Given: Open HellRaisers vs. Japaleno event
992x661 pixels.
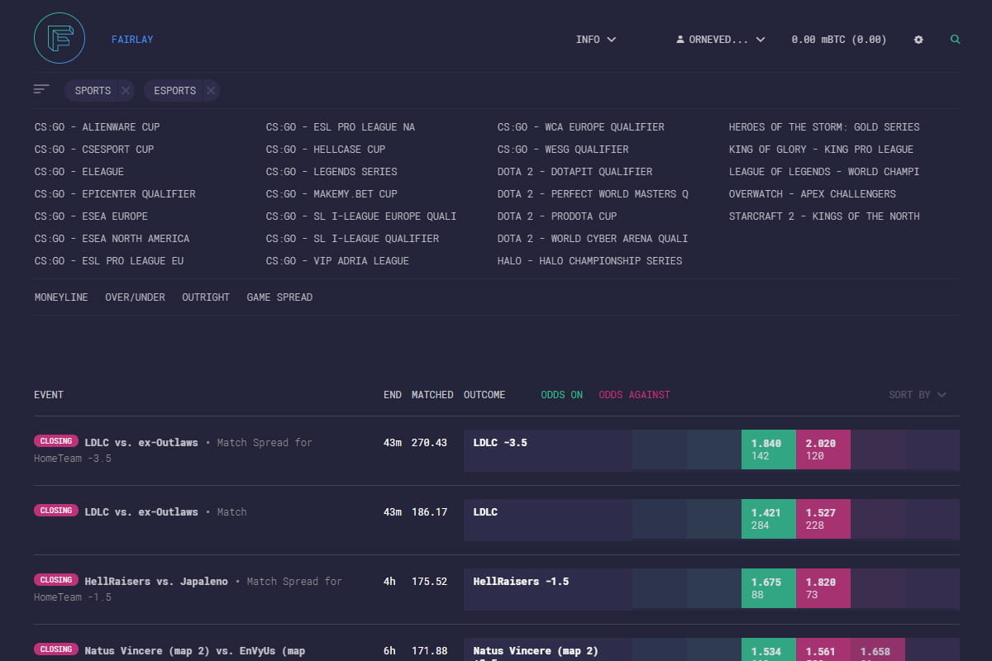Looking at the screenshot, I should [156, 582].
